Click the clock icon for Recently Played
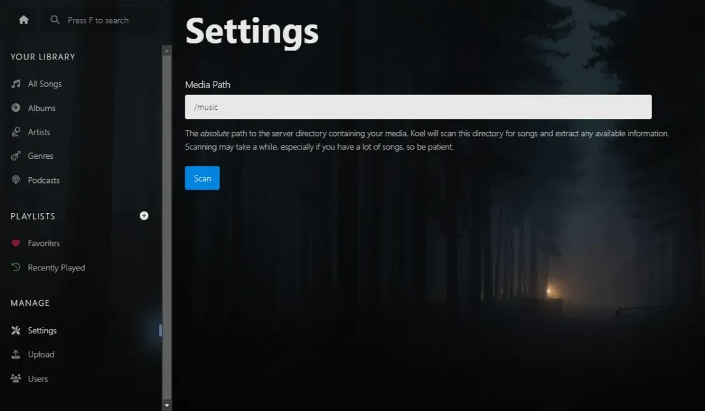Image resolution: width=705 pixels, height=411 pixels. (x=16, y=267)
